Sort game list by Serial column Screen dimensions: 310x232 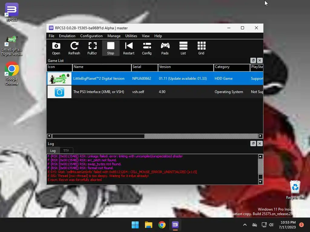(144, 67)
